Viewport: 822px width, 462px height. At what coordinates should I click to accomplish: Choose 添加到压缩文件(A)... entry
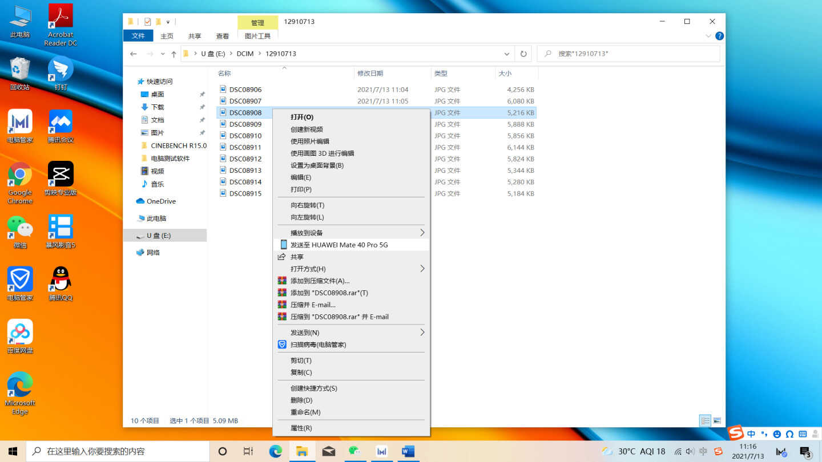(x=351, y=281)
